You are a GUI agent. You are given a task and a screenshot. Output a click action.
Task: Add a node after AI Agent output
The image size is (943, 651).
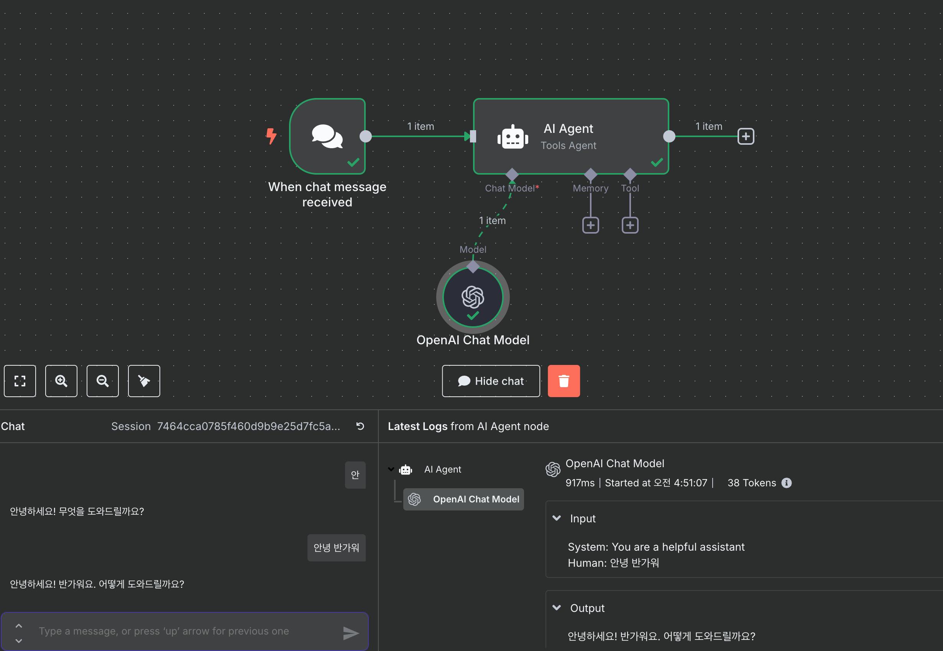[746, 136]
